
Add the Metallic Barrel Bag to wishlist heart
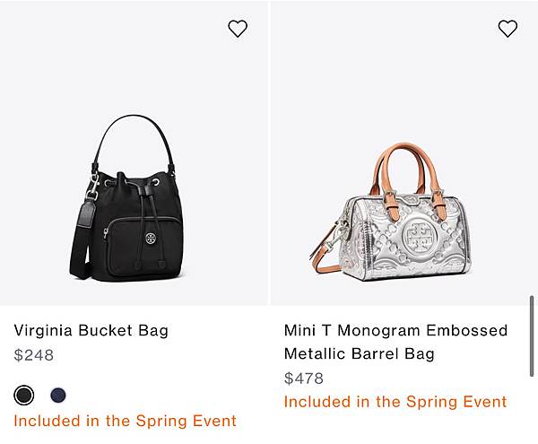508,29
